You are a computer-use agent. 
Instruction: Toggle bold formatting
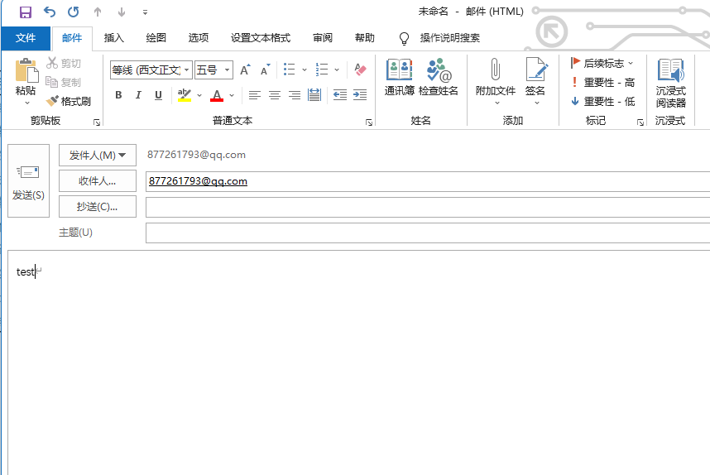point(118,95)
